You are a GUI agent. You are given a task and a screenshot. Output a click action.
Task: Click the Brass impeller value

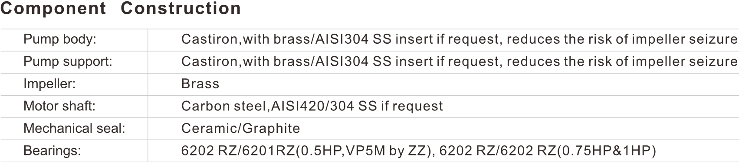click(x=200, y=84)
